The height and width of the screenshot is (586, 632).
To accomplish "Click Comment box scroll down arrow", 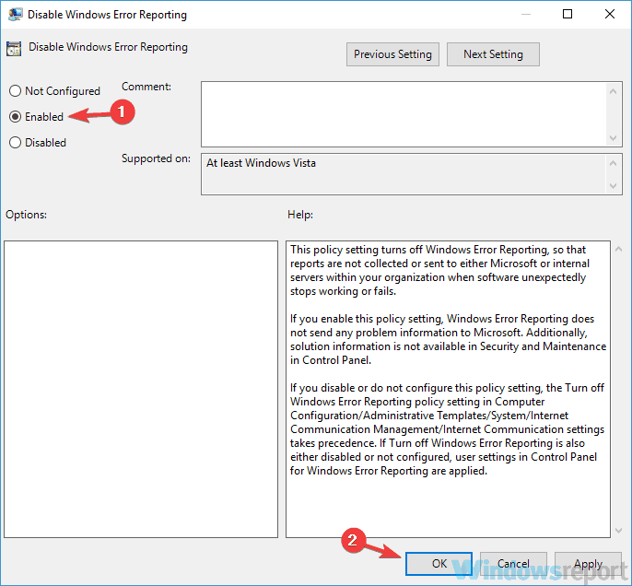I will pyautogui.click(x=613, y=138).
